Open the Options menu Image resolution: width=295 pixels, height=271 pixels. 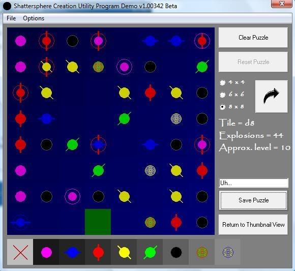tap(34, 18)
